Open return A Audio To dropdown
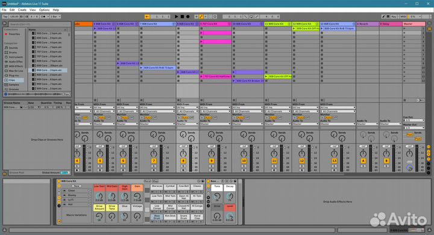 [x=367, y=124]
